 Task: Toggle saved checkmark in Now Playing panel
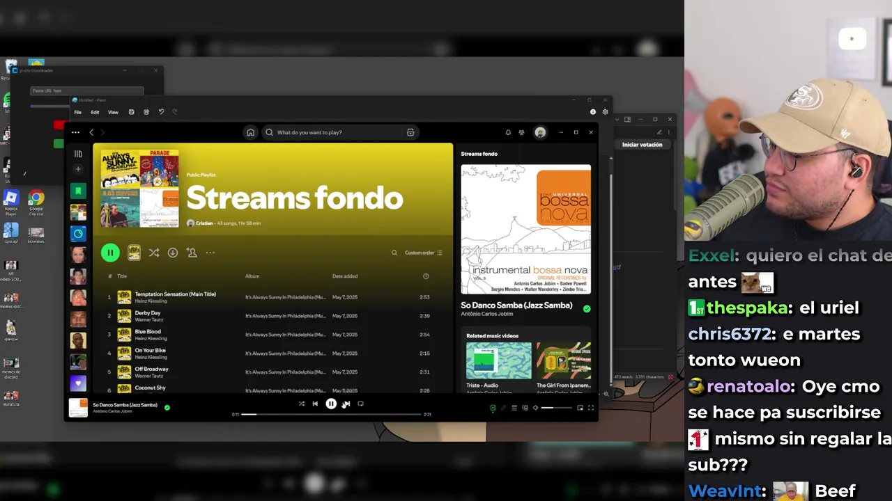pos(587,309)
